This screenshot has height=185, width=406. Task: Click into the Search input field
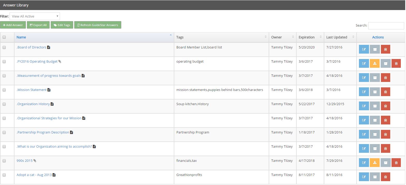coord(386,26)
